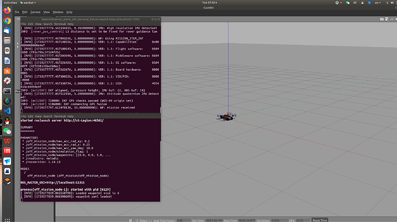
Task: Open Visual Studio Code from the dock
Action: (7, 111)
